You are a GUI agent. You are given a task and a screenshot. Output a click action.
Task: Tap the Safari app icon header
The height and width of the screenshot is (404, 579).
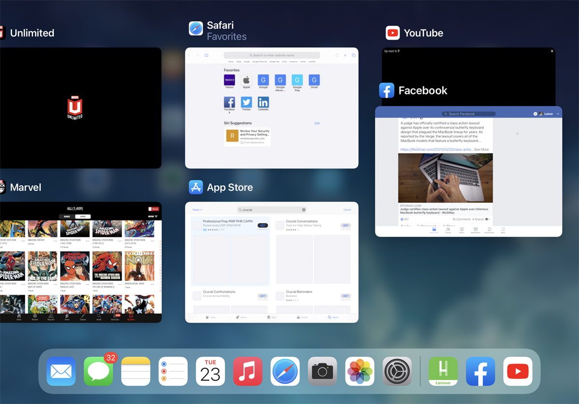click(x=196, y=28)
